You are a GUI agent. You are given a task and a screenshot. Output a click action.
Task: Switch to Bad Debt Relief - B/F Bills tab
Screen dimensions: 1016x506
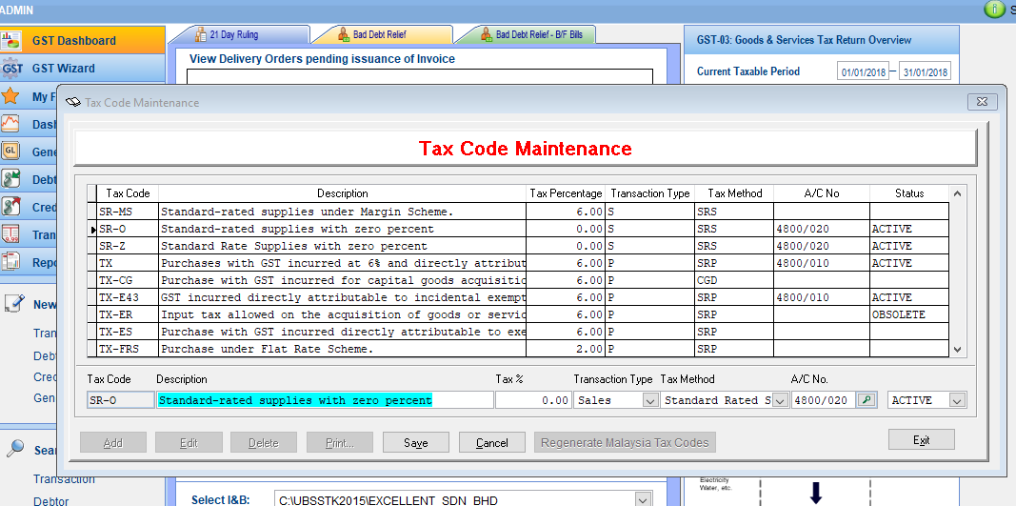tap(526, 34)
